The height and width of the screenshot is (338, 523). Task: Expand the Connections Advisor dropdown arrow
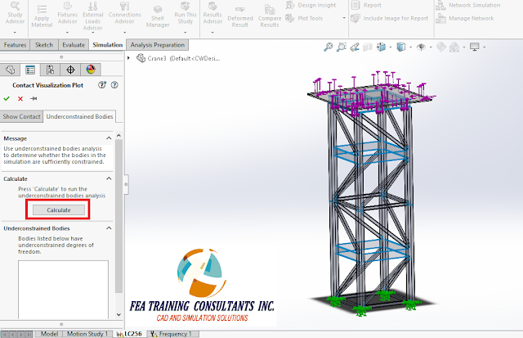pyautogui.click(x=124, y=33)
